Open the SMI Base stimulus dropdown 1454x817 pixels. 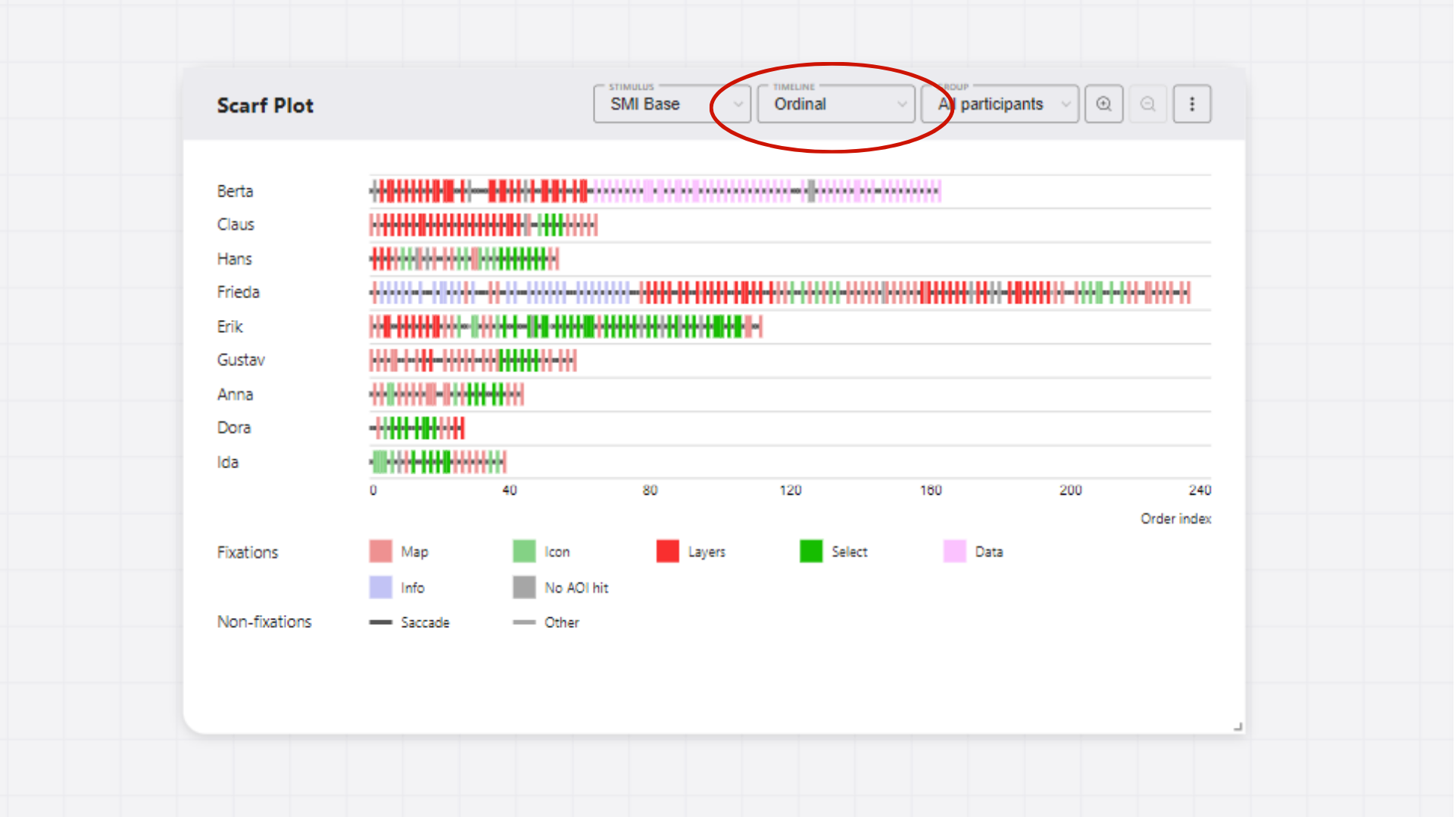[671, 104]
